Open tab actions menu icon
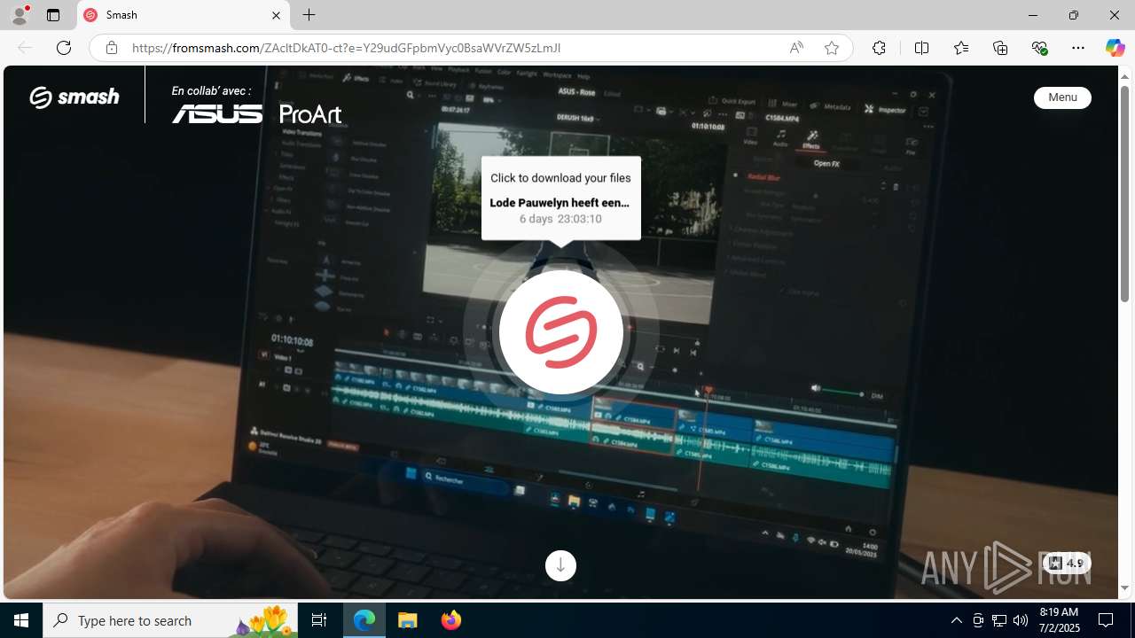 [53, 15]
